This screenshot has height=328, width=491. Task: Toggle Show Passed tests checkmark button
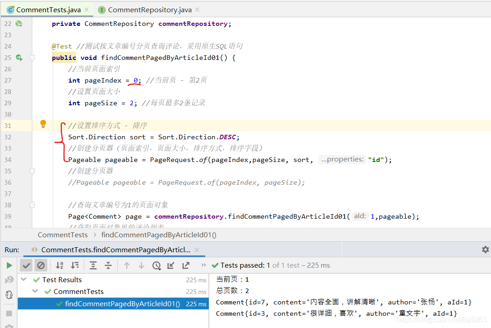click(26, 265)
